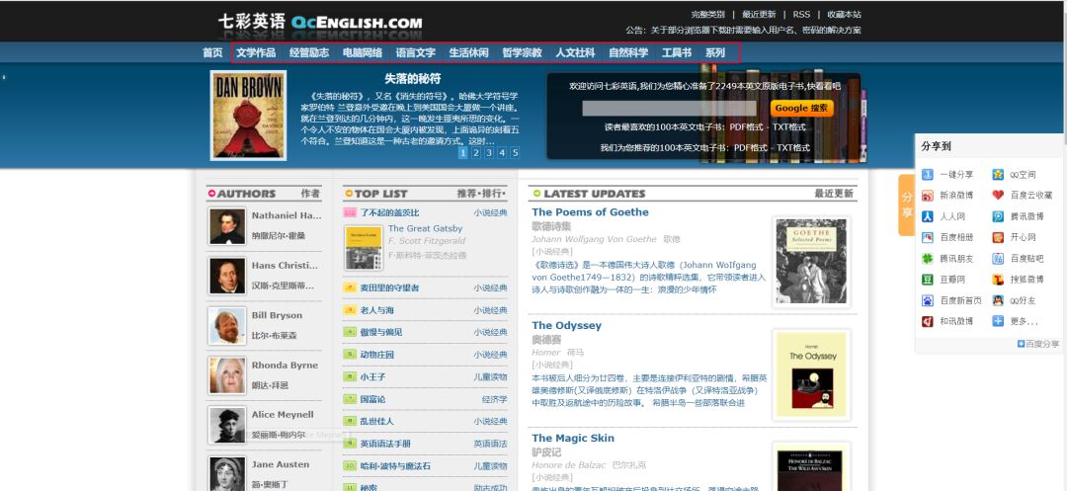Click the 新浪微博 share icon
The height and width of the screenshot is (491, 1067).
(x=927, y=196)
